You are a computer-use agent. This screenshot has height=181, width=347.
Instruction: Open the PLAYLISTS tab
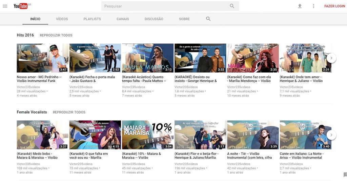[x=92, y=19]
